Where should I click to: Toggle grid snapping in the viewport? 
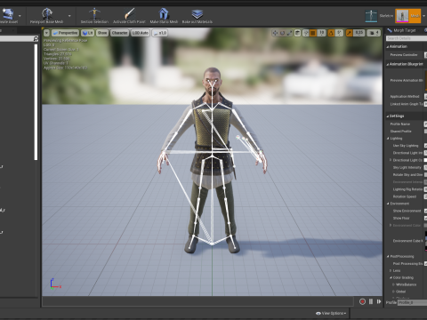coord(313,33)
